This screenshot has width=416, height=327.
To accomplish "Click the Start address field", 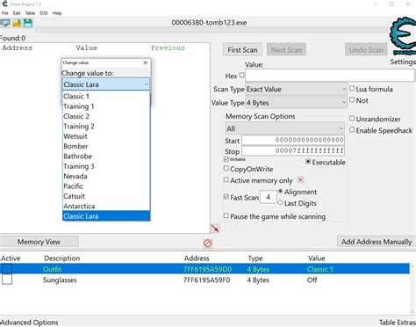I will click(293, 140).
